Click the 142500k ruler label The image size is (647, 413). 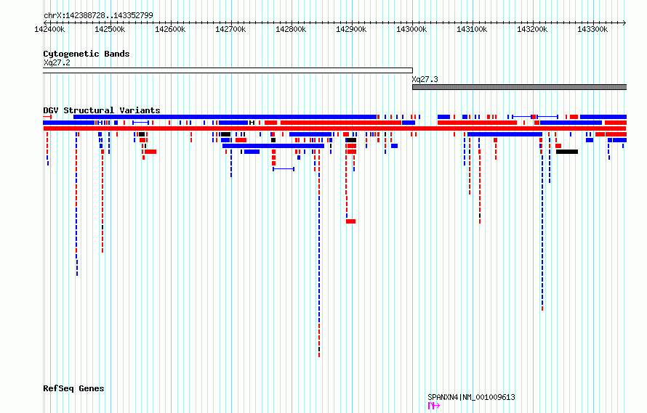click(110, 29)
